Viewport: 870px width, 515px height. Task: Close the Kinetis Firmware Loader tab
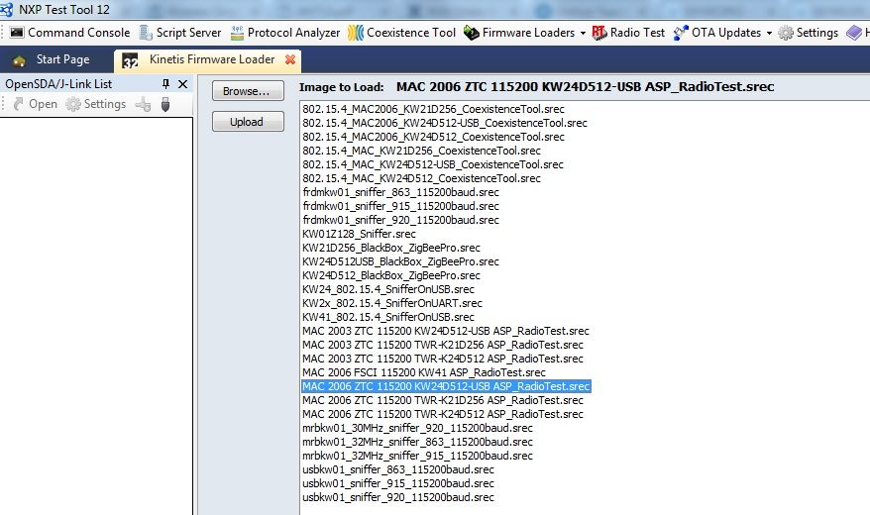289,59
